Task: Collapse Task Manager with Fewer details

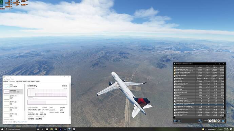Action: click(8, 122)
